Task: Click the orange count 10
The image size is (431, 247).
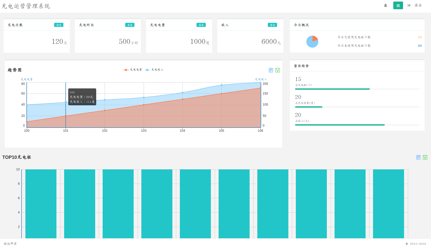Action: click(420, 37)
